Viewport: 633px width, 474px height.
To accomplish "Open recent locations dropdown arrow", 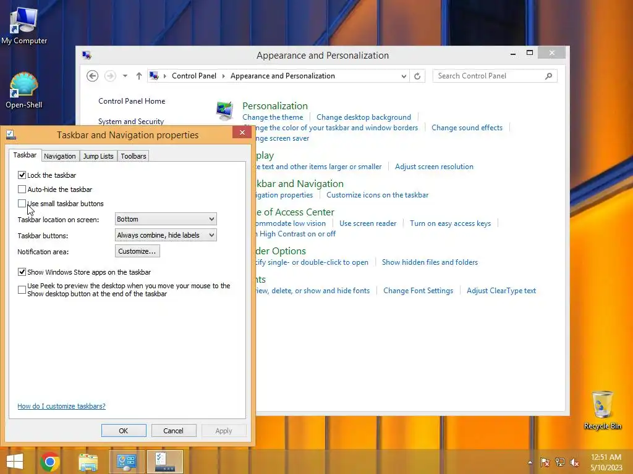I will pos(125,76).
